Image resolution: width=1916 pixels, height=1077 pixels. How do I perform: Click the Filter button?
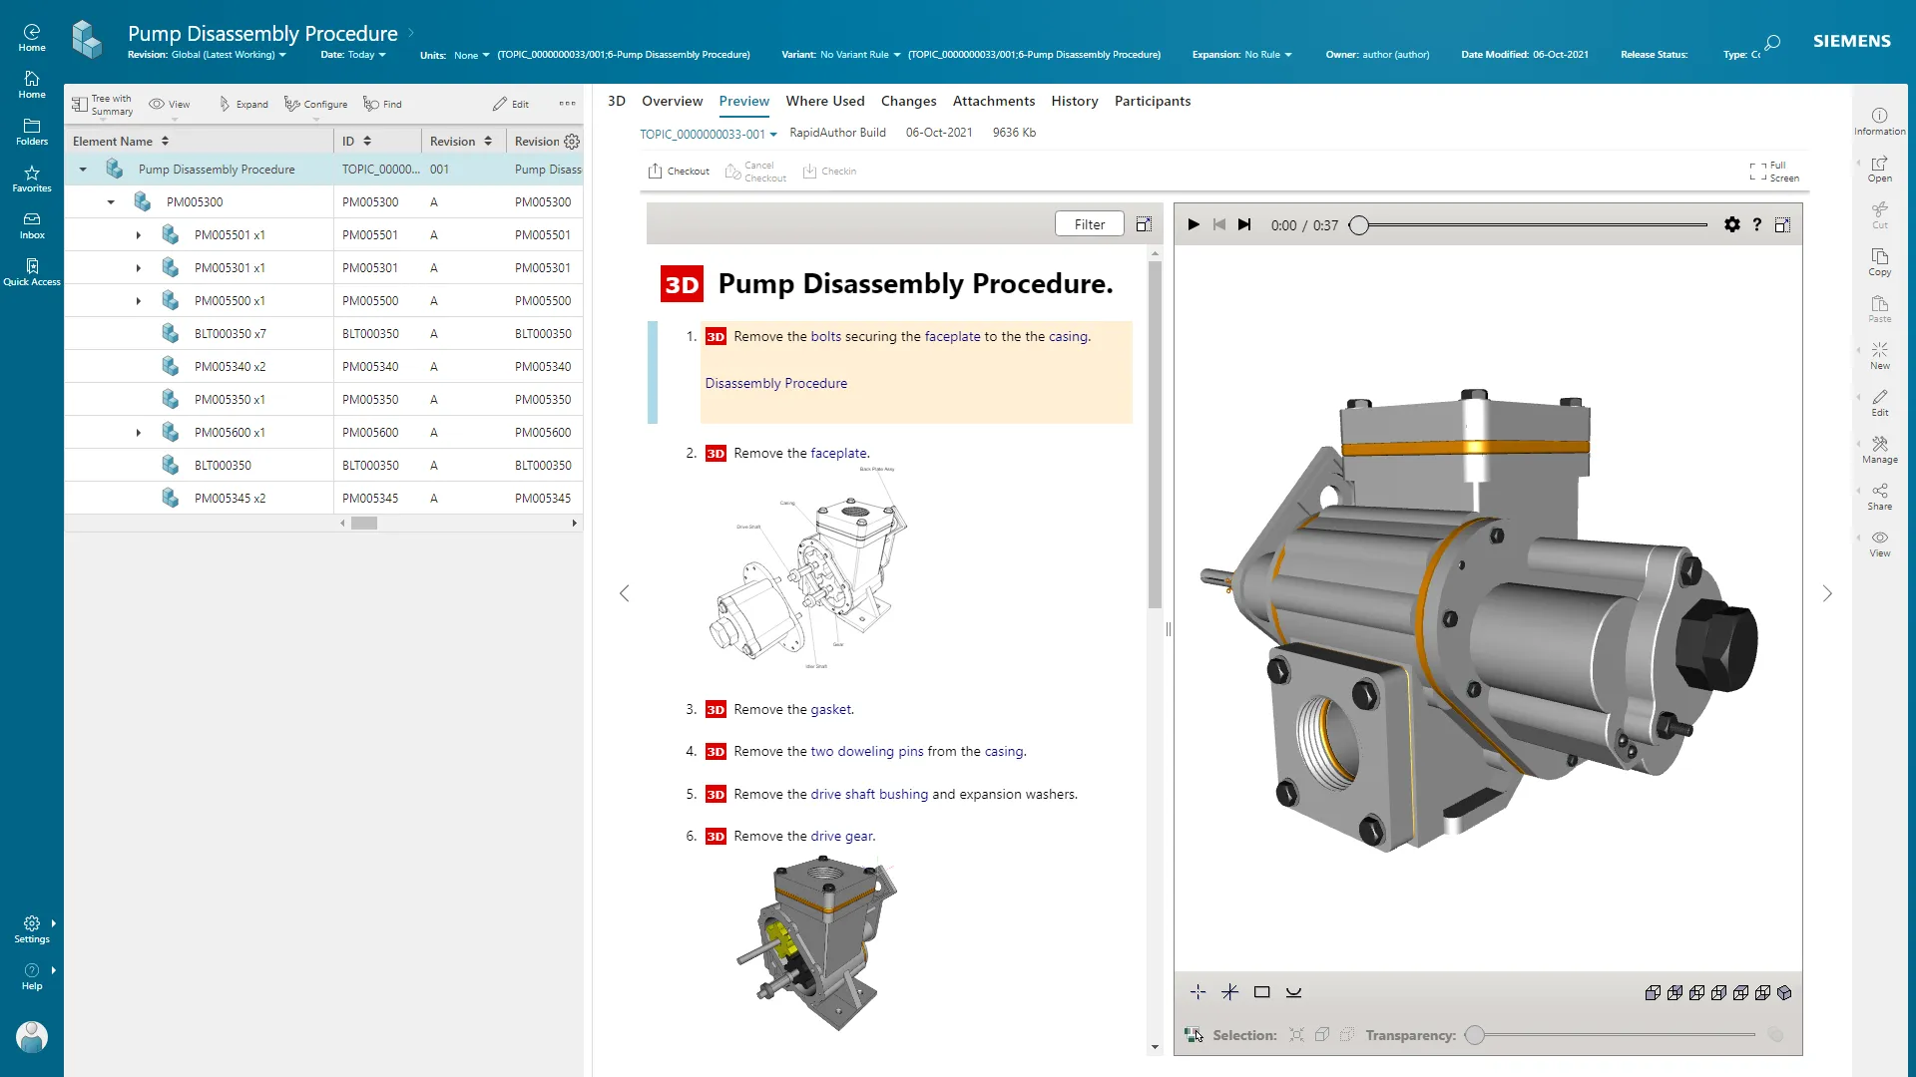(1089, 224)
